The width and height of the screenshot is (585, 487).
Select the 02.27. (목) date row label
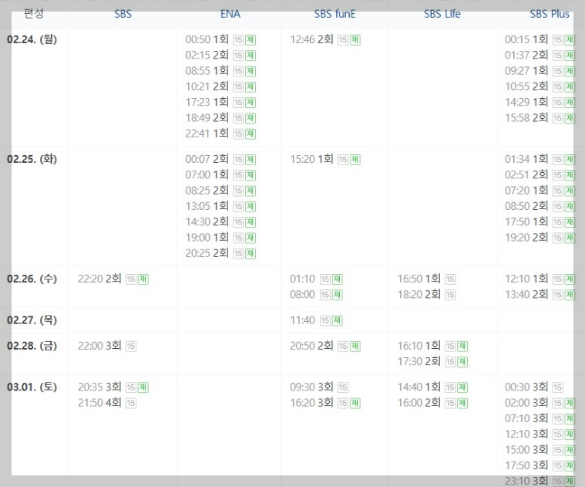pyautogui.click(x=32, y=320)
